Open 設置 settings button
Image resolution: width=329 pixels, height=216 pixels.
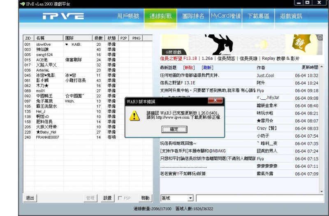tap(107, 198)
